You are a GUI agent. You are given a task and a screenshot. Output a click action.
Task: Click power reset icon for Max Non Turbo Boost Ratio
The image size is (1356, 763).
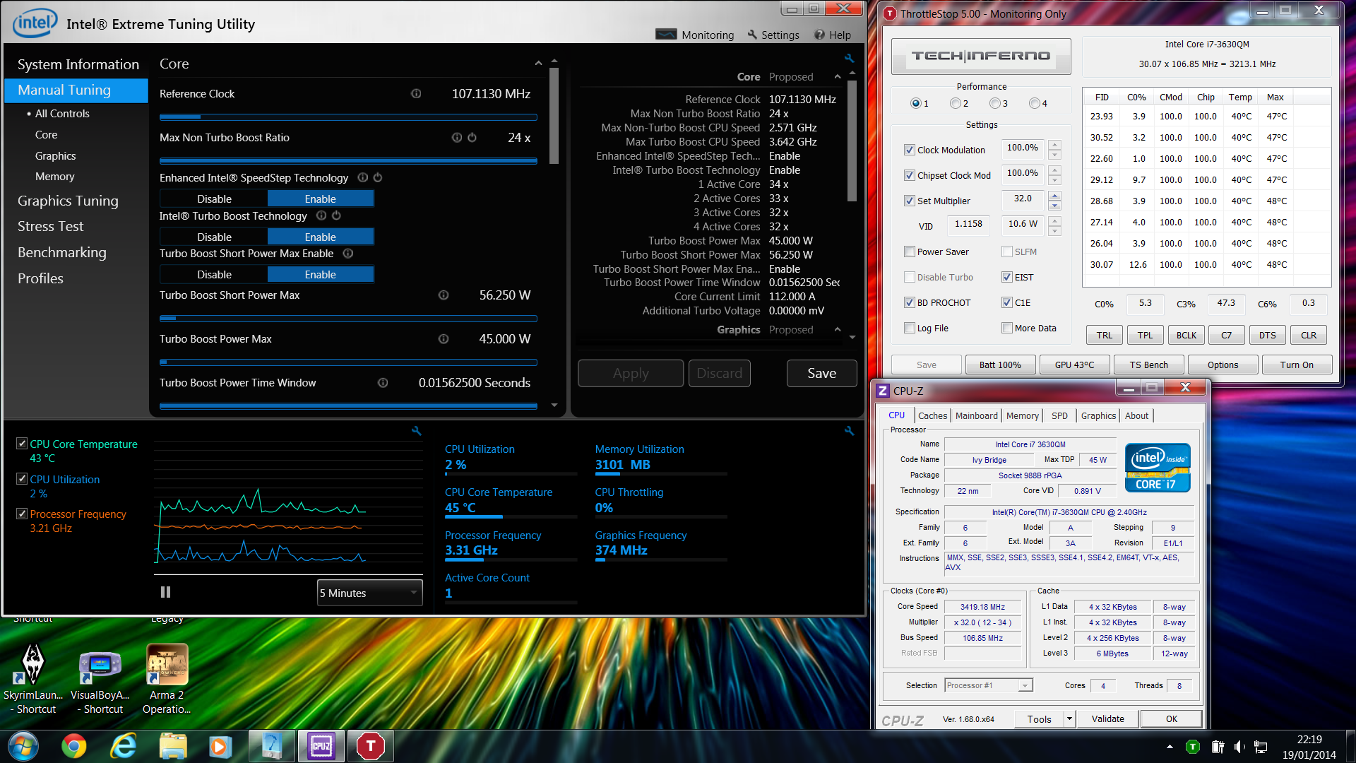pyautogui.click(x=472, y=137)
